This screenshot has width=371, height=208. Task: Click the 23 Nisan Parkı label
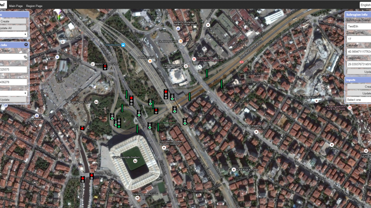tap(168, 122)
